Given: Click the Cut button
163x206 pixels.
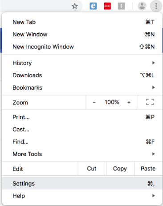Looking at the screenshot, I should tap(92, 169).
